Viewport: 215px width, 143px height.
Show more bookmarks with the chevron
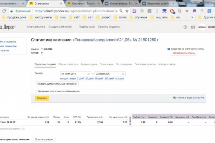click(x=192, y=17)
